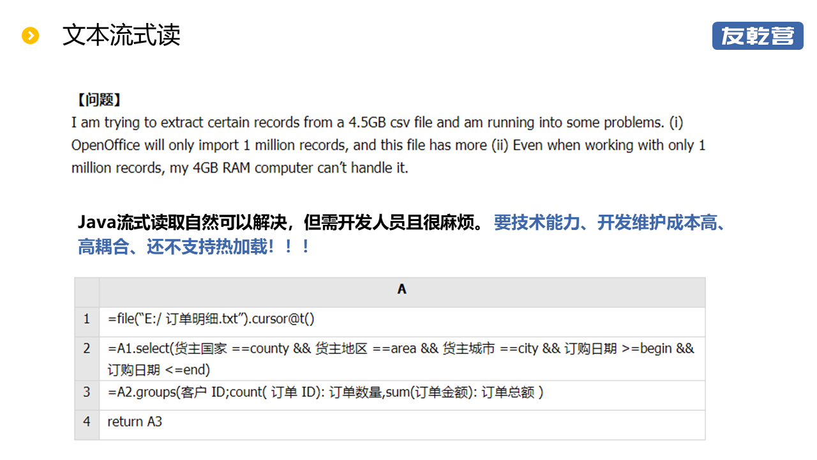
Task: Select the slide title 文本流式读
Action: pos(121,35)
